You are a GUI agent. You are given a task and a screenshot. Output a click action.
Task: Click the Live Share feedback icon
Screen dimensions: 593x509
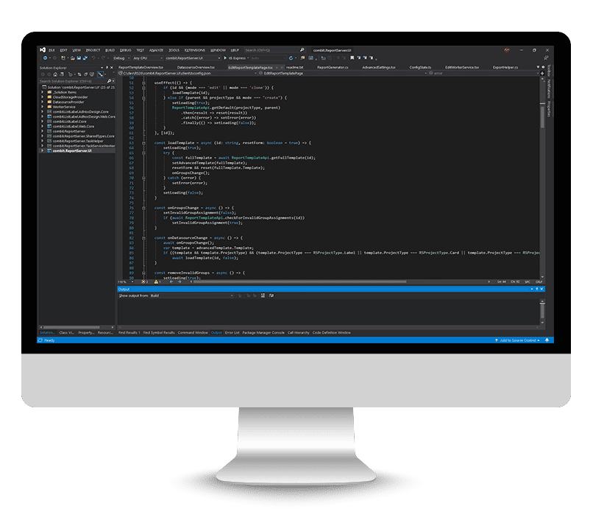click(546, 58)
